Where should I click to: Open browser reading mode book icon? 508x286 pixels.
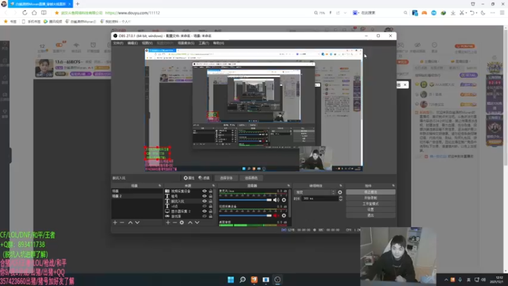click(x=44, y=13)
